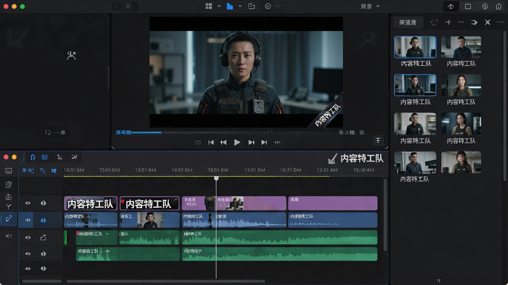Click the monitor icon in timeline left sidebar
Screen dimensions: 508x285
[9, 171]
